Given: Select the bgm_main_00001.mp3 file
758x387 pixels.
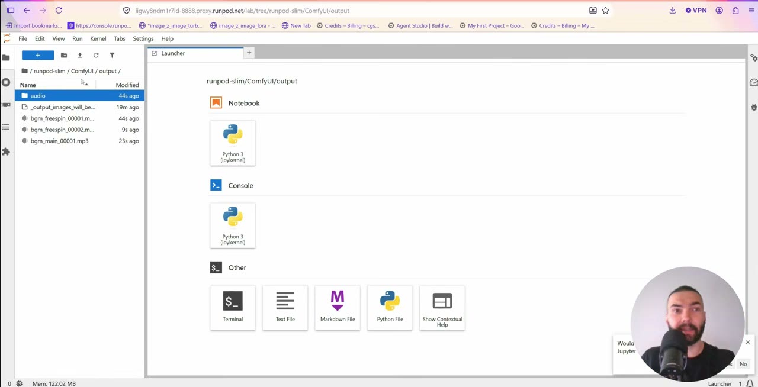Looking at the screenshot, I should click(x=79, y=141).
